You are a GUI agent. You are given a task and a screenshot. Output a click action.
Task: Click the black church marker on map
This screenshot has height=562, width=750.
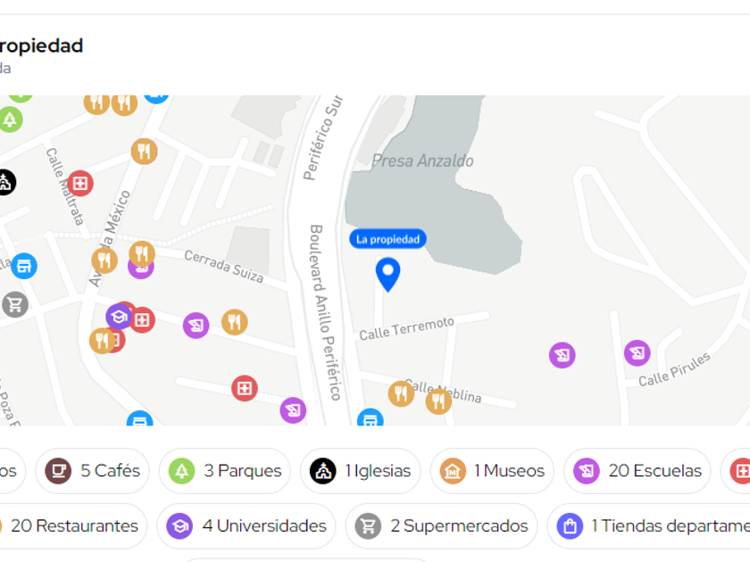pyautogui.click(x=4, y=183)
